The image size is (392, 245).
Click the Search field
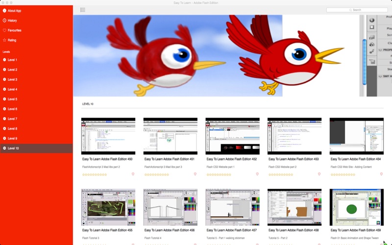point(357,10)
